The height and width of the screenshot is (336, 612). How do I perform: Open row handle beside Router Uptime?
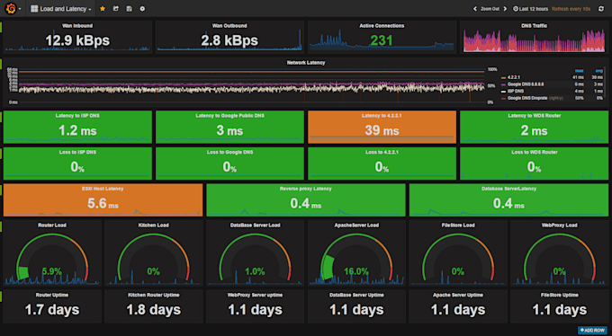coord(1,296)
